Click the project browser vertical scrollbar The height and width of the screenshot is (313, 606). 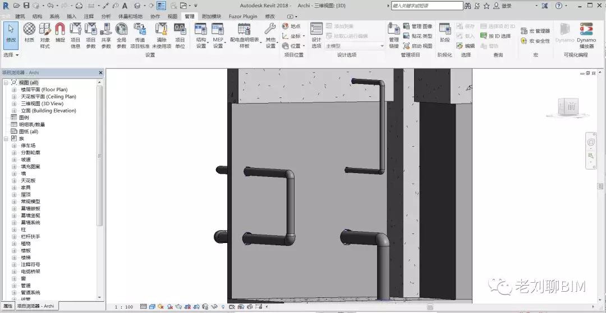click(x=100, y=156)
